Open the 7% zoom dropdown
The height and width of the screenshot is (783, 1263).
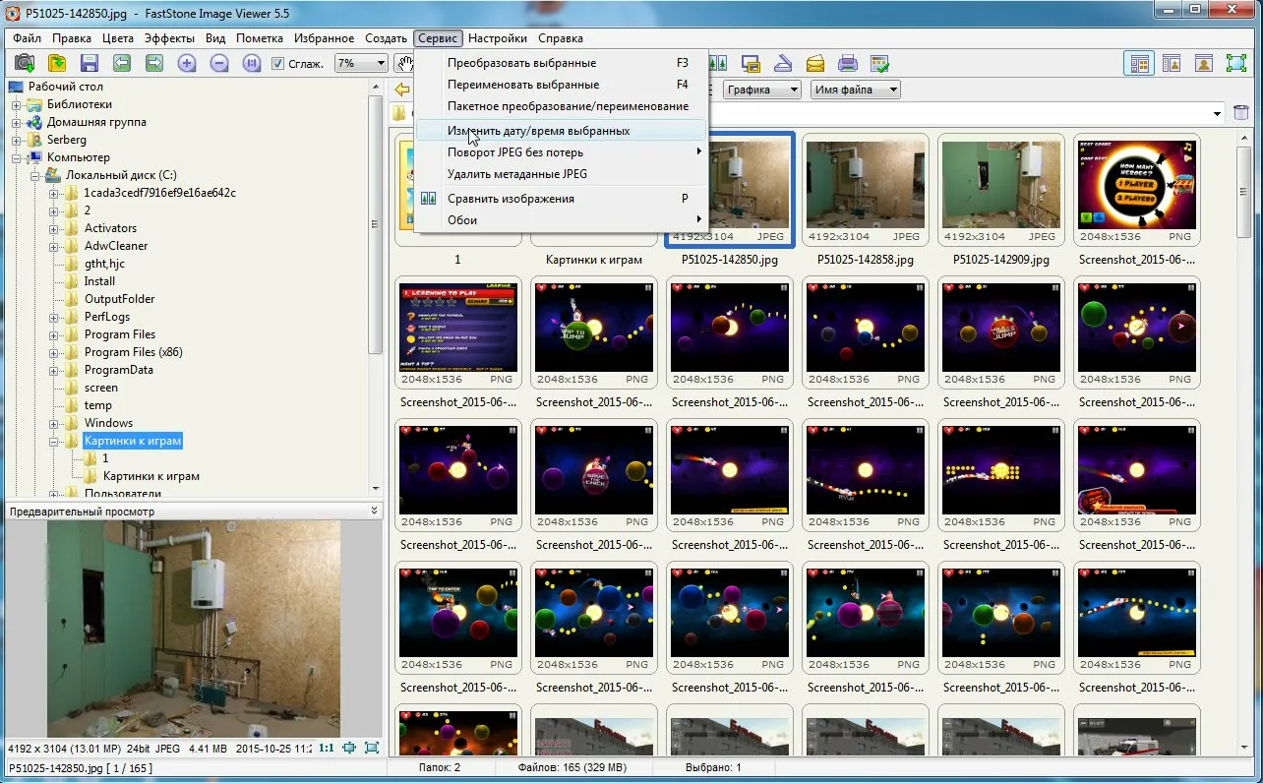coord(360,64)
